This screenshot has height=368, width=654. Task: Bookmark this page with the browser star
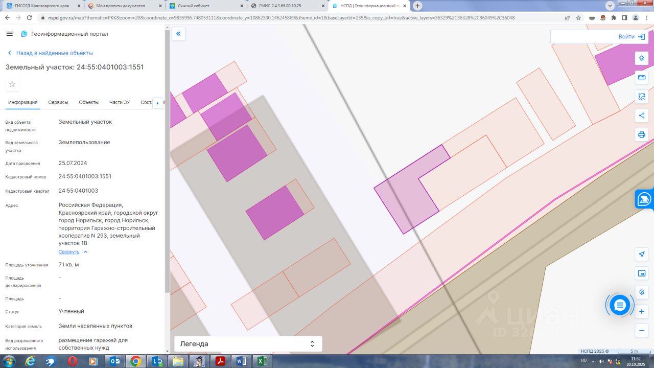tap(578, 17)
